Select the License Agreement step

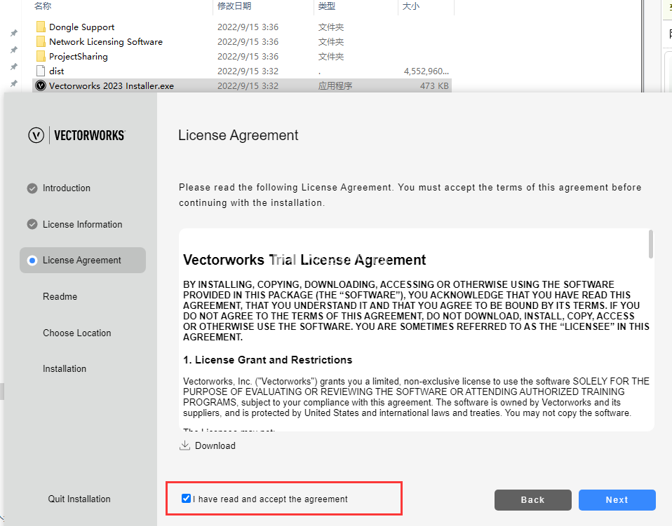tap(83, 261)
